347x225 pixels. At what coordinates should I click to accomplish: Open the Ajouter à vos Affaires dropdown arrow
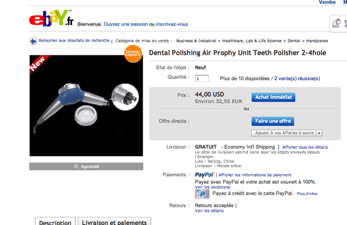(319, 133)
